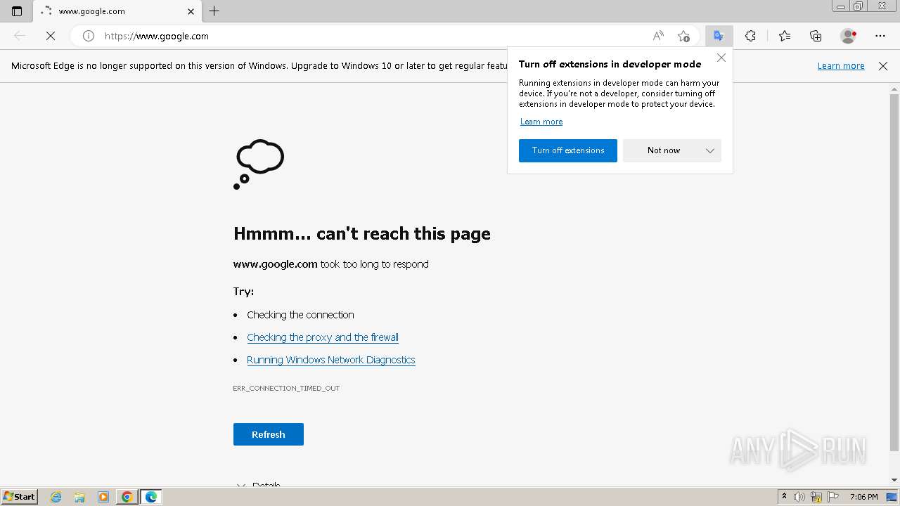Open the Read aloud icon in the address bar
900x506 pixels.
click(658, 36)
